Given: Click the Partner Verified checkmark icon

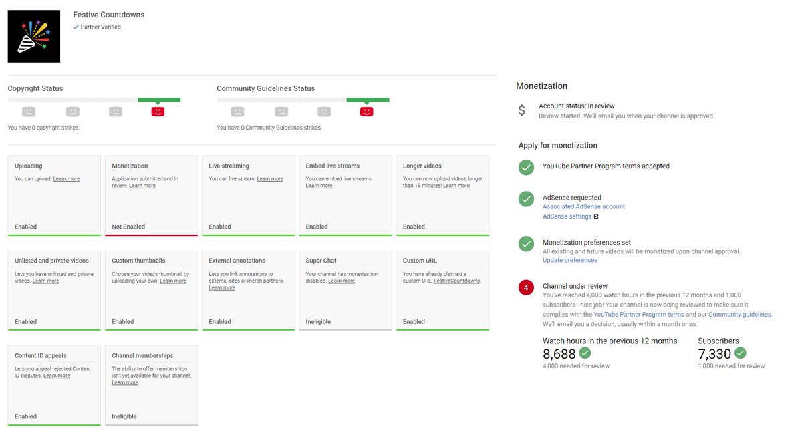Looking at the screenshot, I should tap(76, 27).
